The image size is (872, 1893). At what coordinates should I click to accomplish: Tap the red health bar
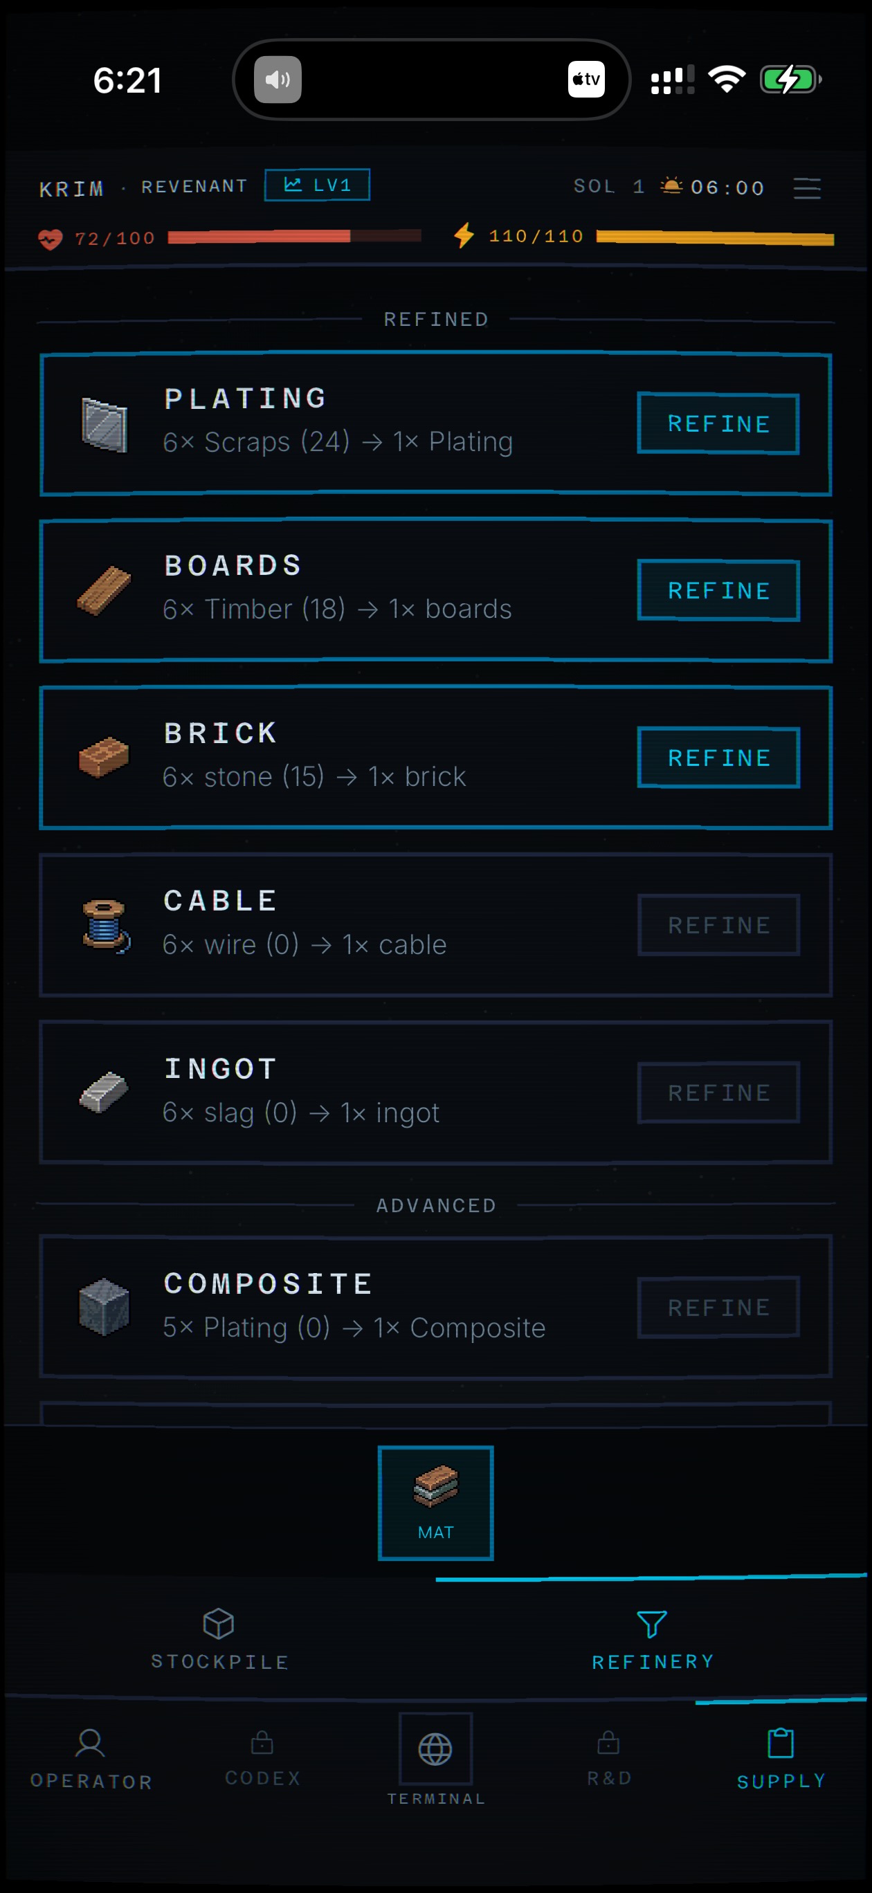point(294,237)
